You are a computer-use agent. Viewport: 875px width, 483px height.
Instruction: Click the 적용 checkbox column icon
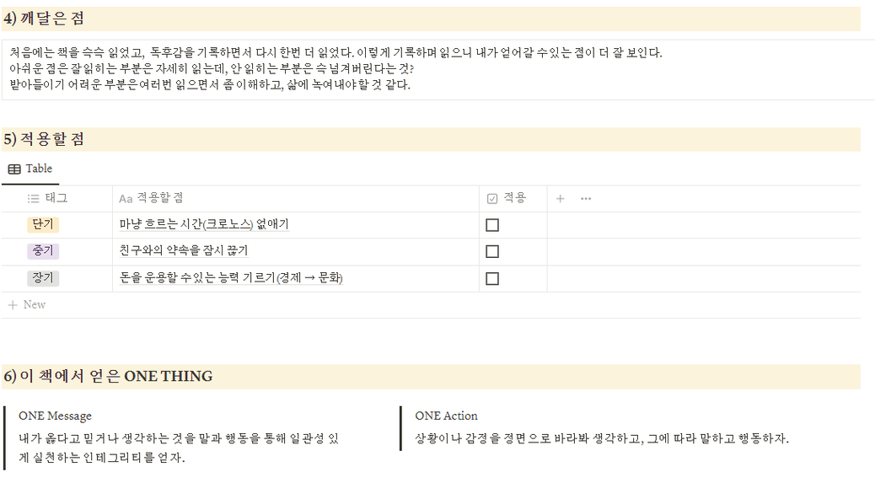point(492,199)
